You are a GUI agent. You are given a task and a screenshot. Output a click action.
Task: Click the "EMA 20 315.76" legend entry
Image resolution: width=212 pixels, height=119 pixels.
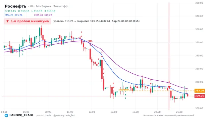pos(13,15)
